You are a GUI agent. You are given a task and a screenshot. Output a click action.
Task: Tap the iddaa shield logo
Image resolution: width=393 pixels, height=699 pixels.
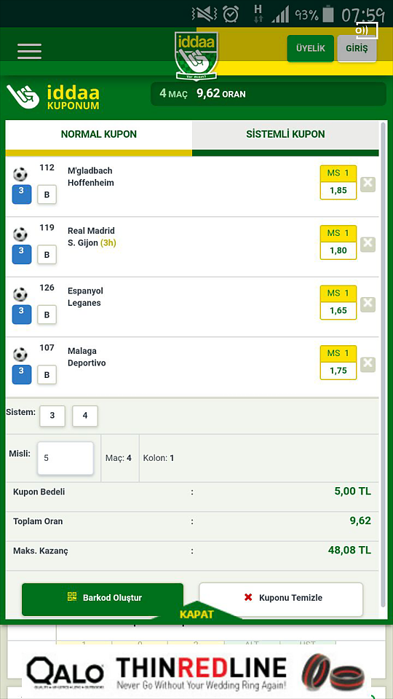click(x=196, y=55)
